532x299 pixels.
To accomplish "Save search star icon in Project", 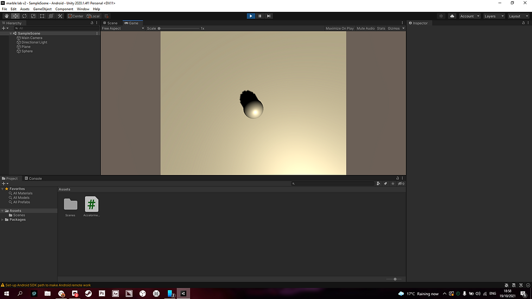I will click(393, 183).
